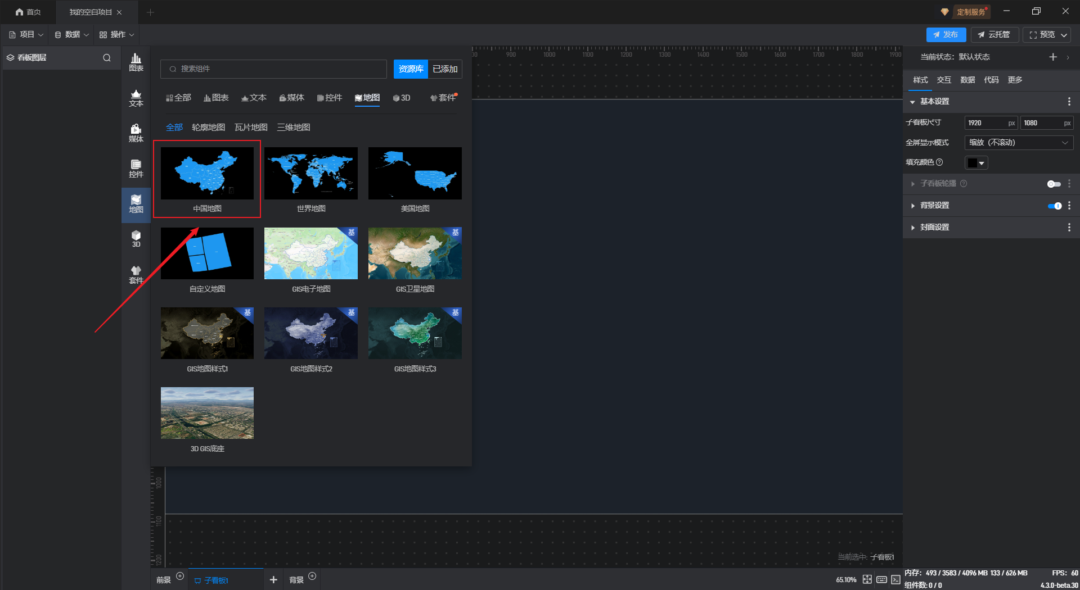Disable the 背景设置 toggle switch
Viewport: 1080px width, 590px height.
coord(1054,206)
